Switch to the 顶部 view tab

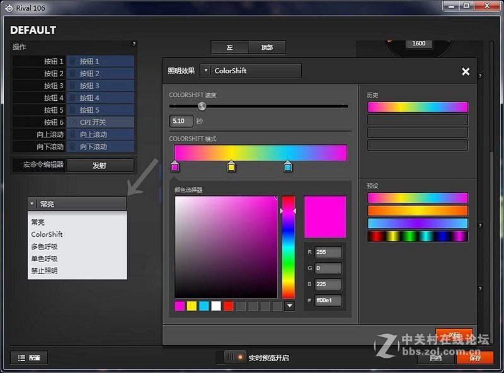(267, 48)
